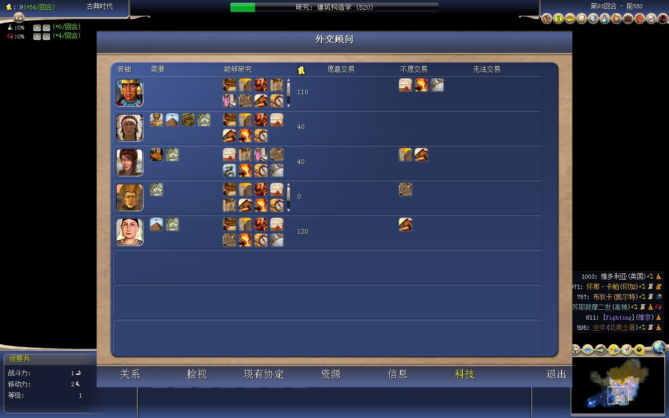This screenshot has height=418, width=669.
Task: Open the victory conditions fist icon
Action: [x=639, y=19]
